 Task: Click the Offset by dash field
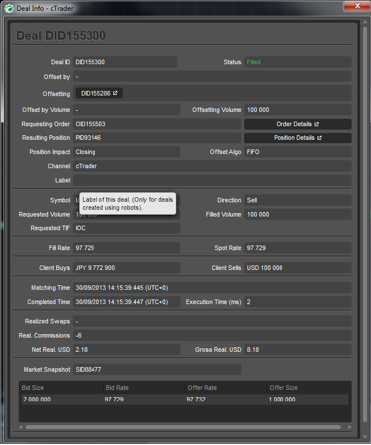point(212,77)
